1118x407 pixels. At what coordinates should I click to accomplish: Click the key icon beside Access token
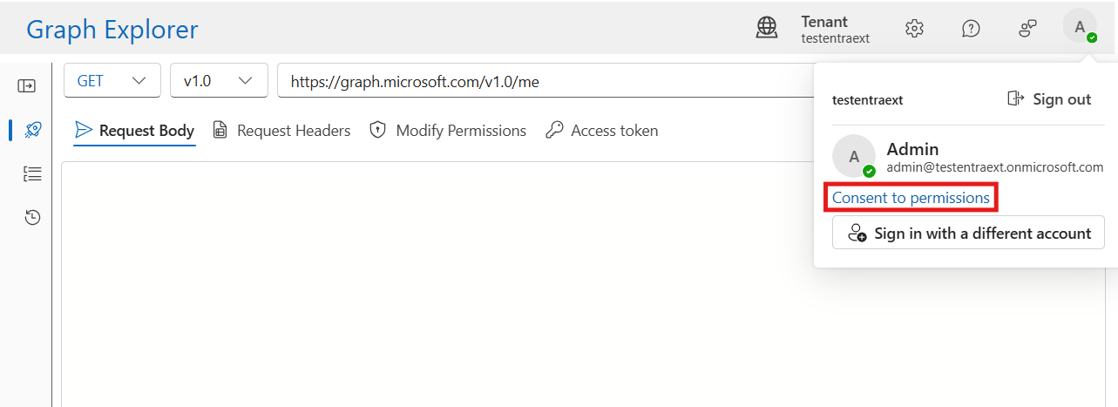[x=554, y=131]
